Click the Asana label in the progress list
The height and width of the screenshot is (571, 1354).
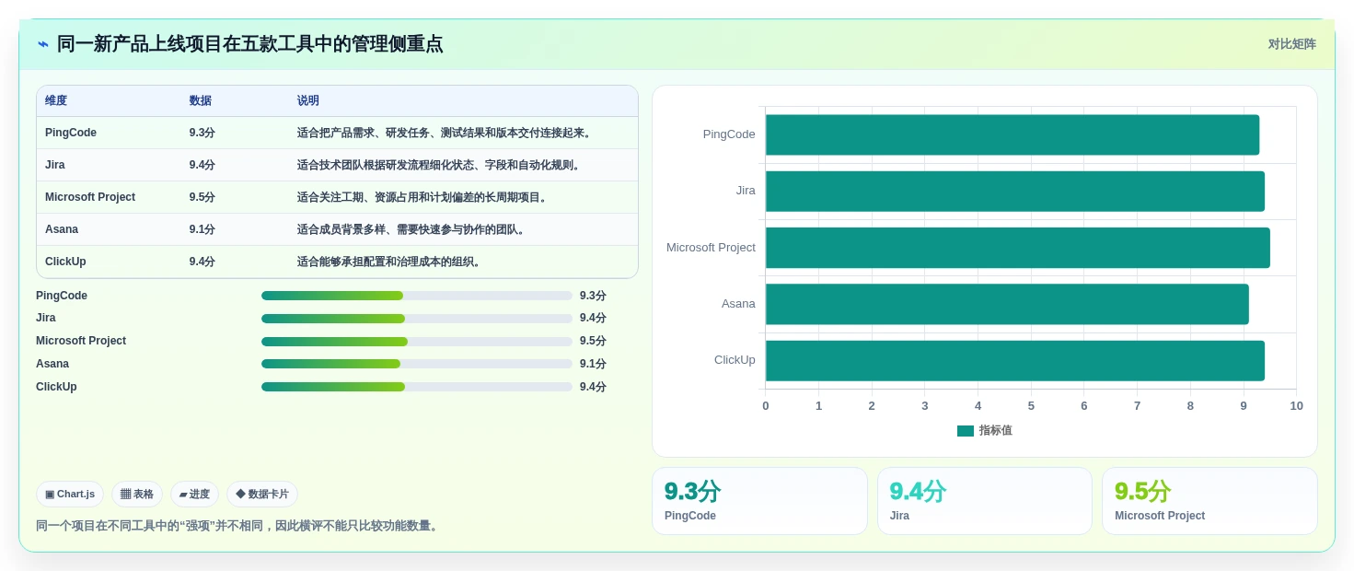(52, 364)
